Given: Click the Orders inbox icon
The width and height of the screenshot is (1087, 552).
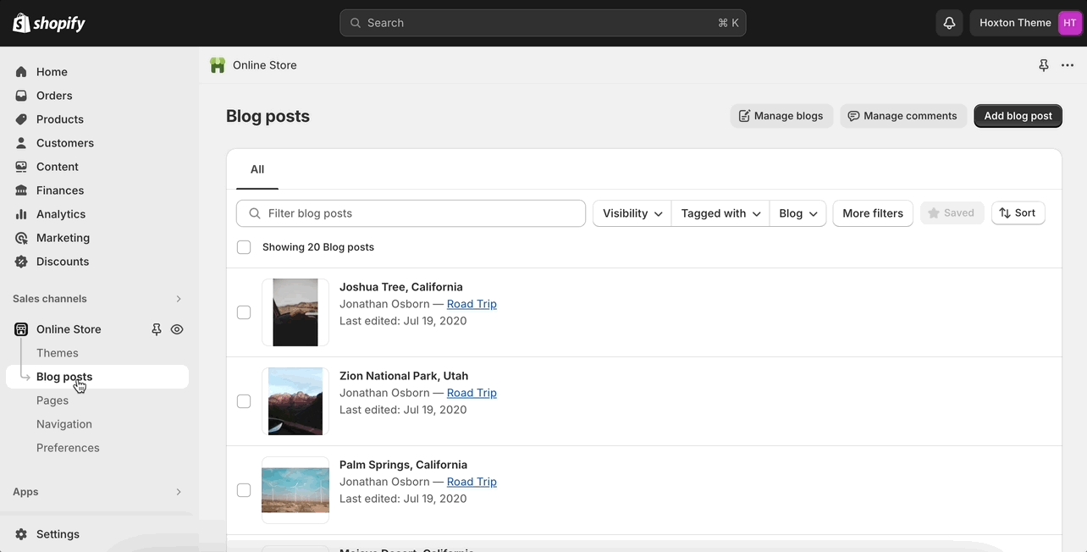Looking at the screenshot, I should (x=21, y=96).
